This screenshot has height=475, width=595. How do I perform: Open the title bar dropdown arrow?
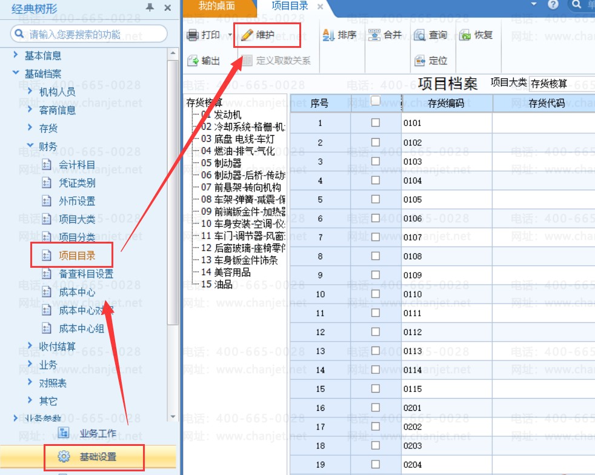click(534, 4)
